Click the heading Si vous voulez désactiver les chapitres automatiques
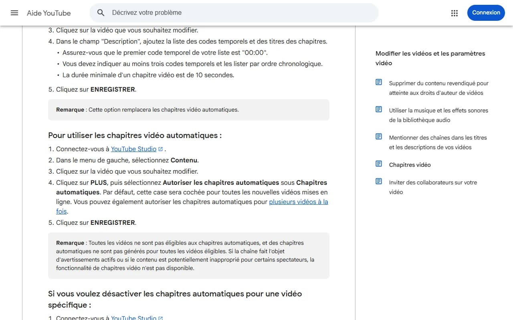513x320 pixels. [175, 299]
